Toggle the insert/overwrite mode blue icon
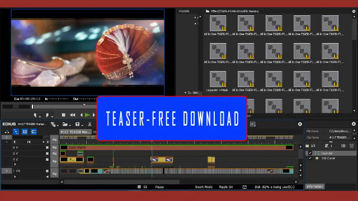The image size is (358, 201). point(16,132)
